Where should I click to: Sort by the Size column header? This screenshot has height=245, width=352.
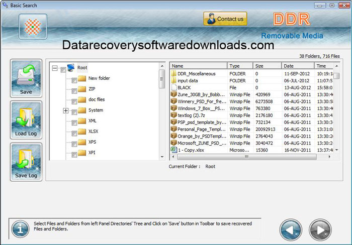pos(267,66)
